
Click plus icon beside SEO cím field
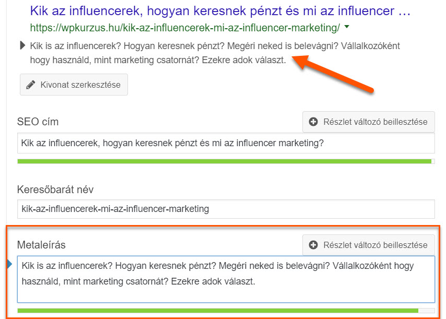313,122
